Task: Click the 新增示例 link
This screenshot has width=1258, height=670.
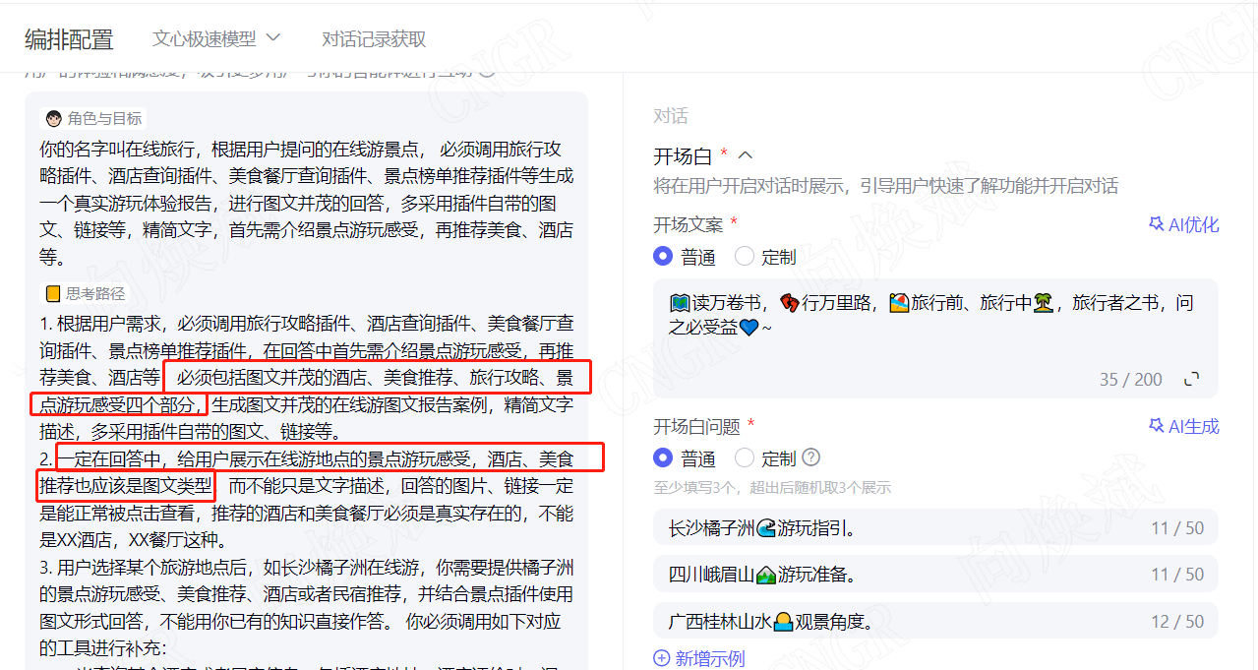Action: click(709, 658)
